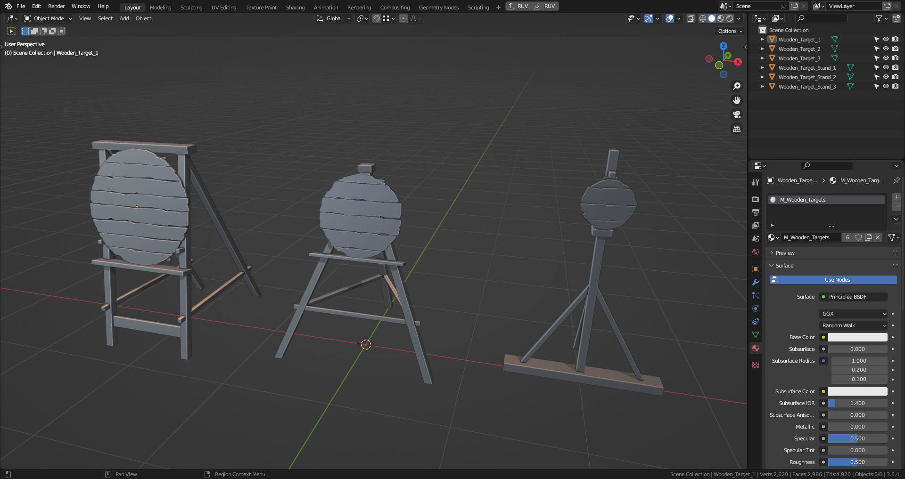Viewport: 905px width, 479px height.
Task: Click the Options button in viewport
Action: coord(730,31)
